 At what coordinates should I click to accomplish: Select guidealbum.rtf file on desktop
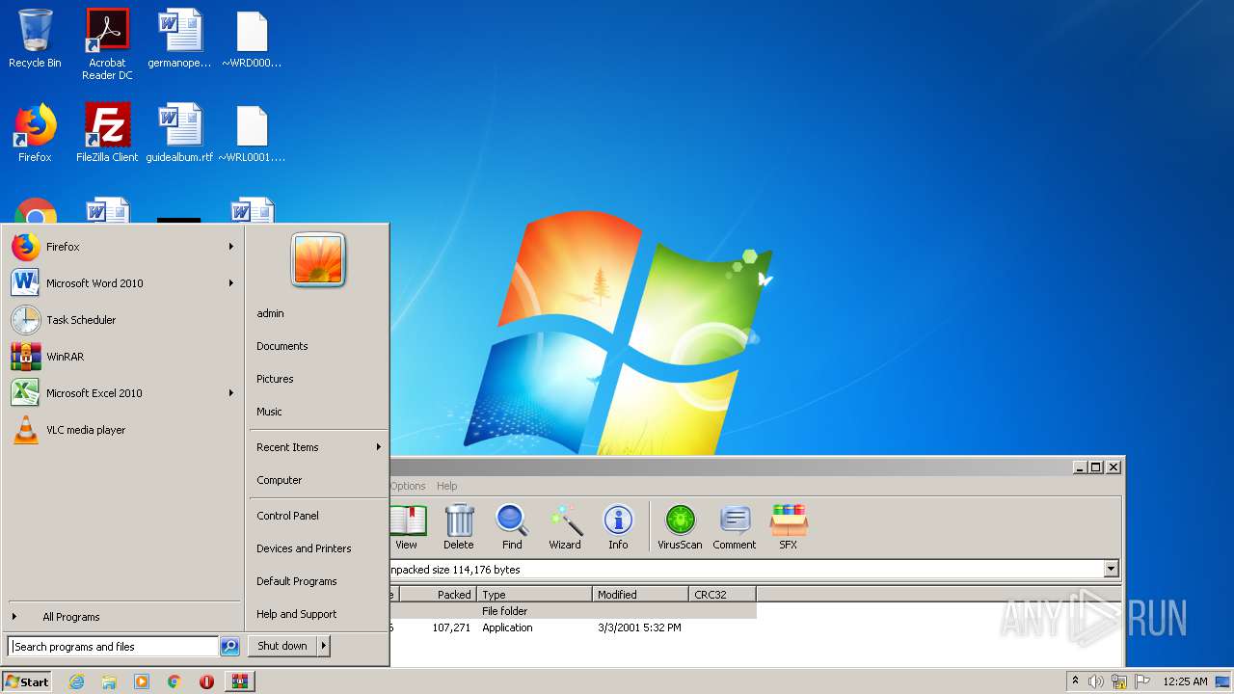click(179, 132)
